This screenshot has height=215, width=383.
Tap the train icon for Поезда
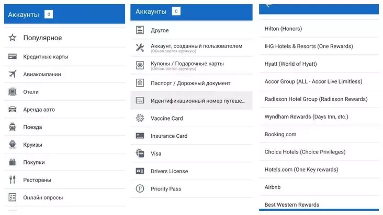click(x=13, y=127)
